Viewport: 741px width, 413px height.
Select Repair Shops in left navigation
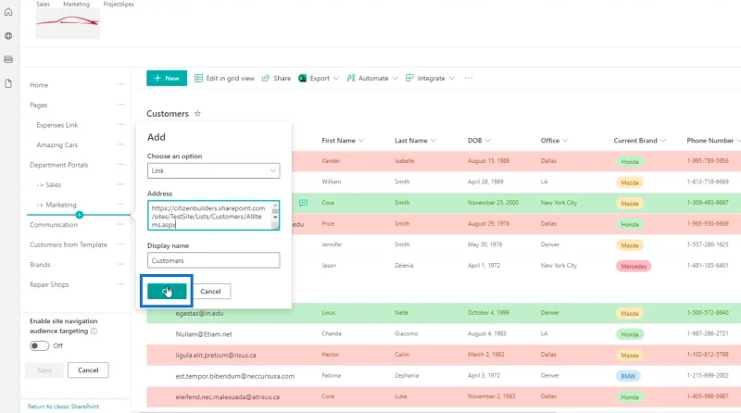49,284
